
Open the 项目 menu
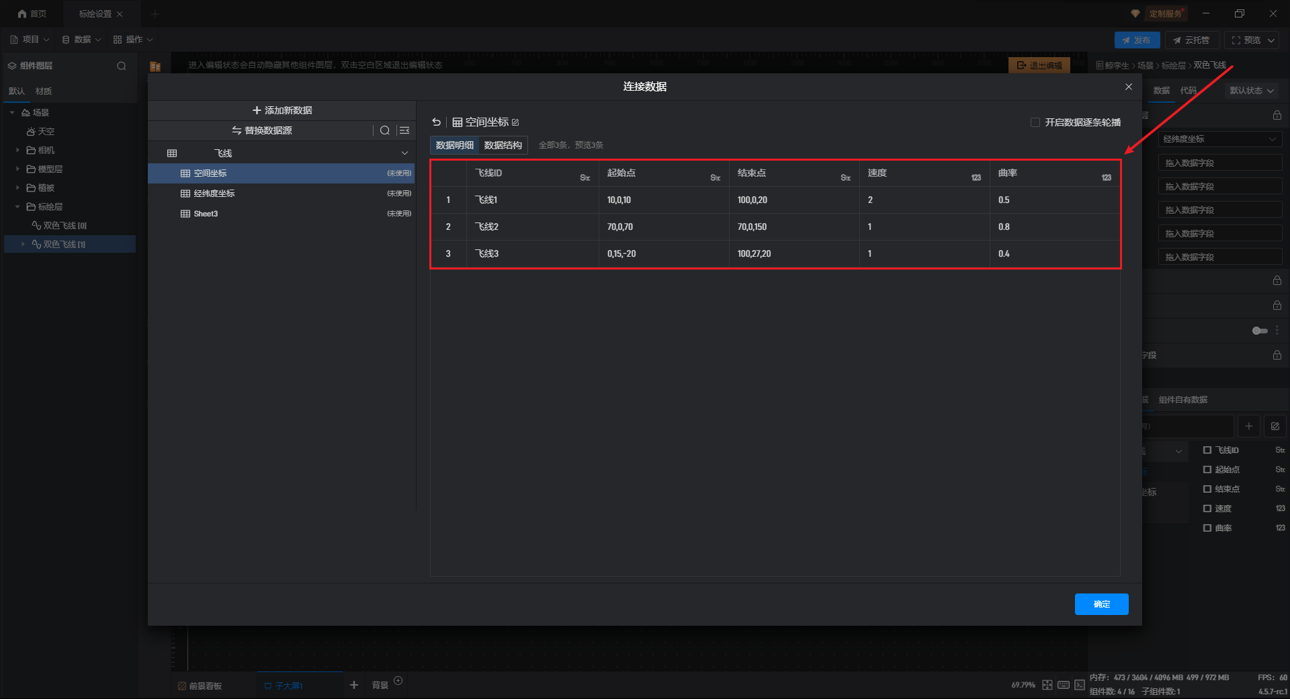(30, 40)
